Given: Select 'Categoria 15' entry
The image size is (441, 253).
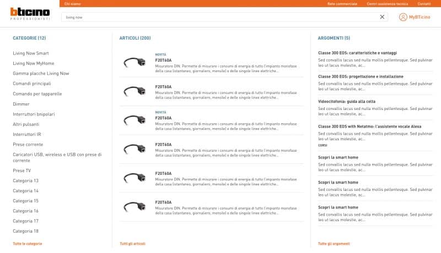Looking at the screenshot, I should [x=25, y=201].
